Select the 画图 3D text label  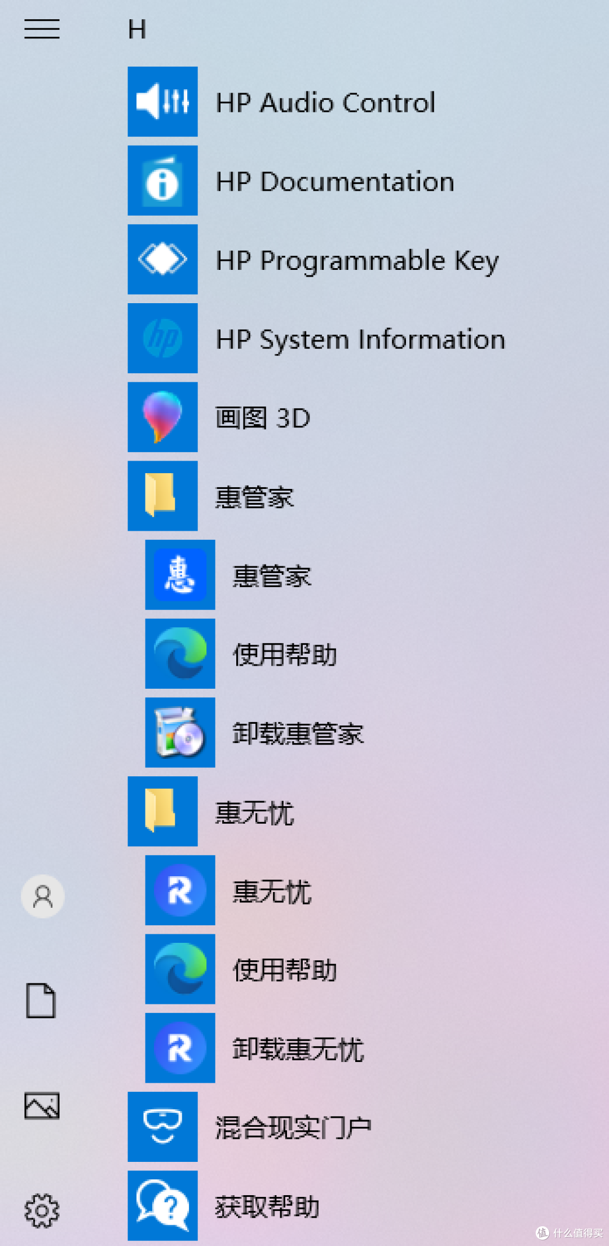(263, 418)
